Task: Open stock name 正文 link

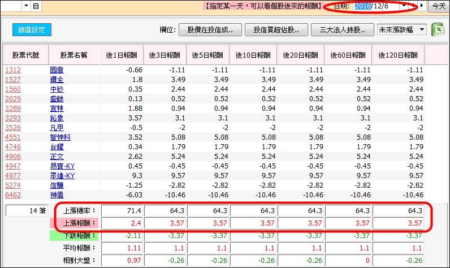Action: 57,157
